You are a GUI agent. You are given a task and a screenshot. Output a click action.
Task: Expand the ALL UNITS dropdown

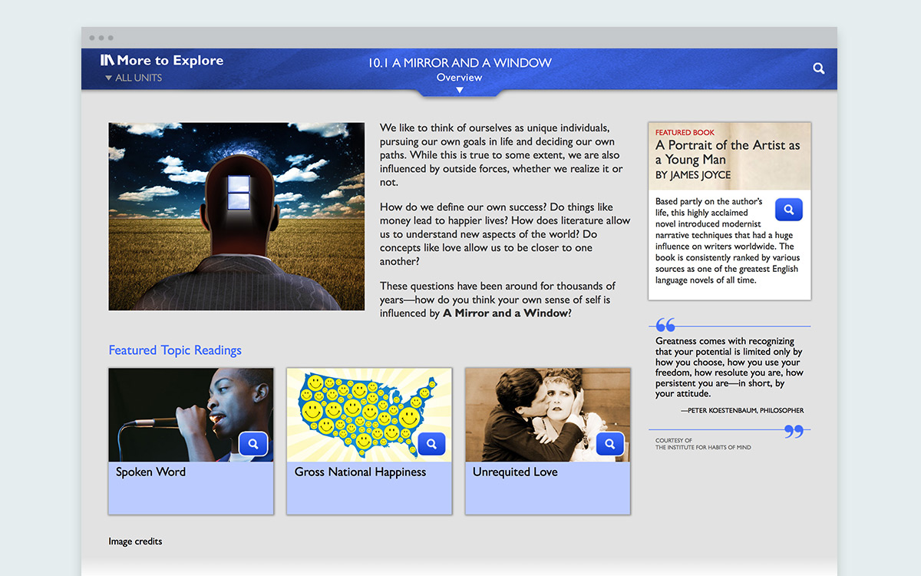tap(134, 78)
